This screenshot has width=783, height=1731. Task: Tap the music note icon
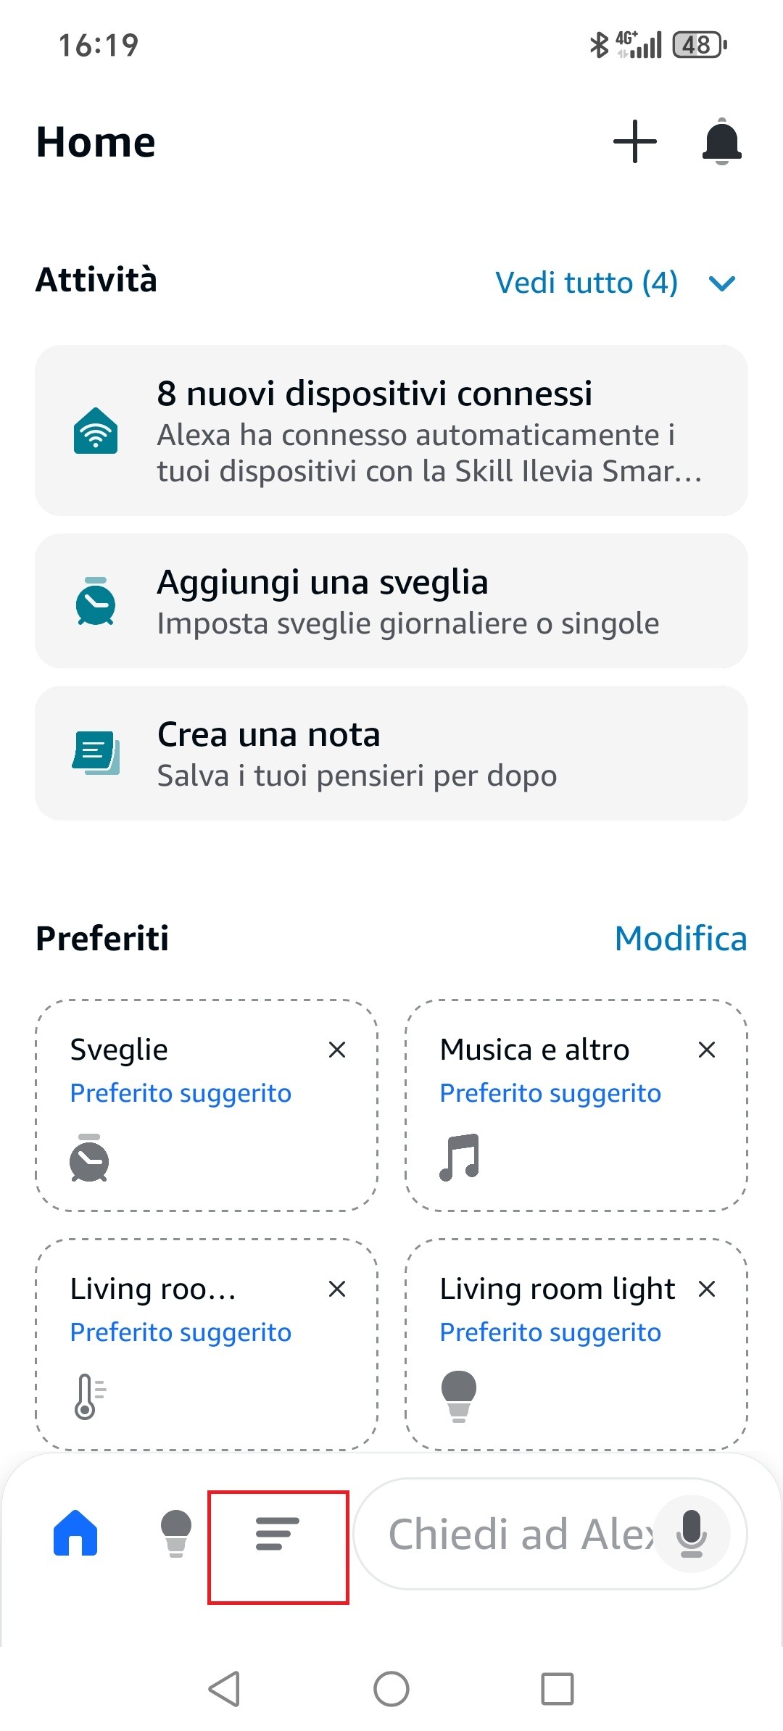pos(459,1157)
